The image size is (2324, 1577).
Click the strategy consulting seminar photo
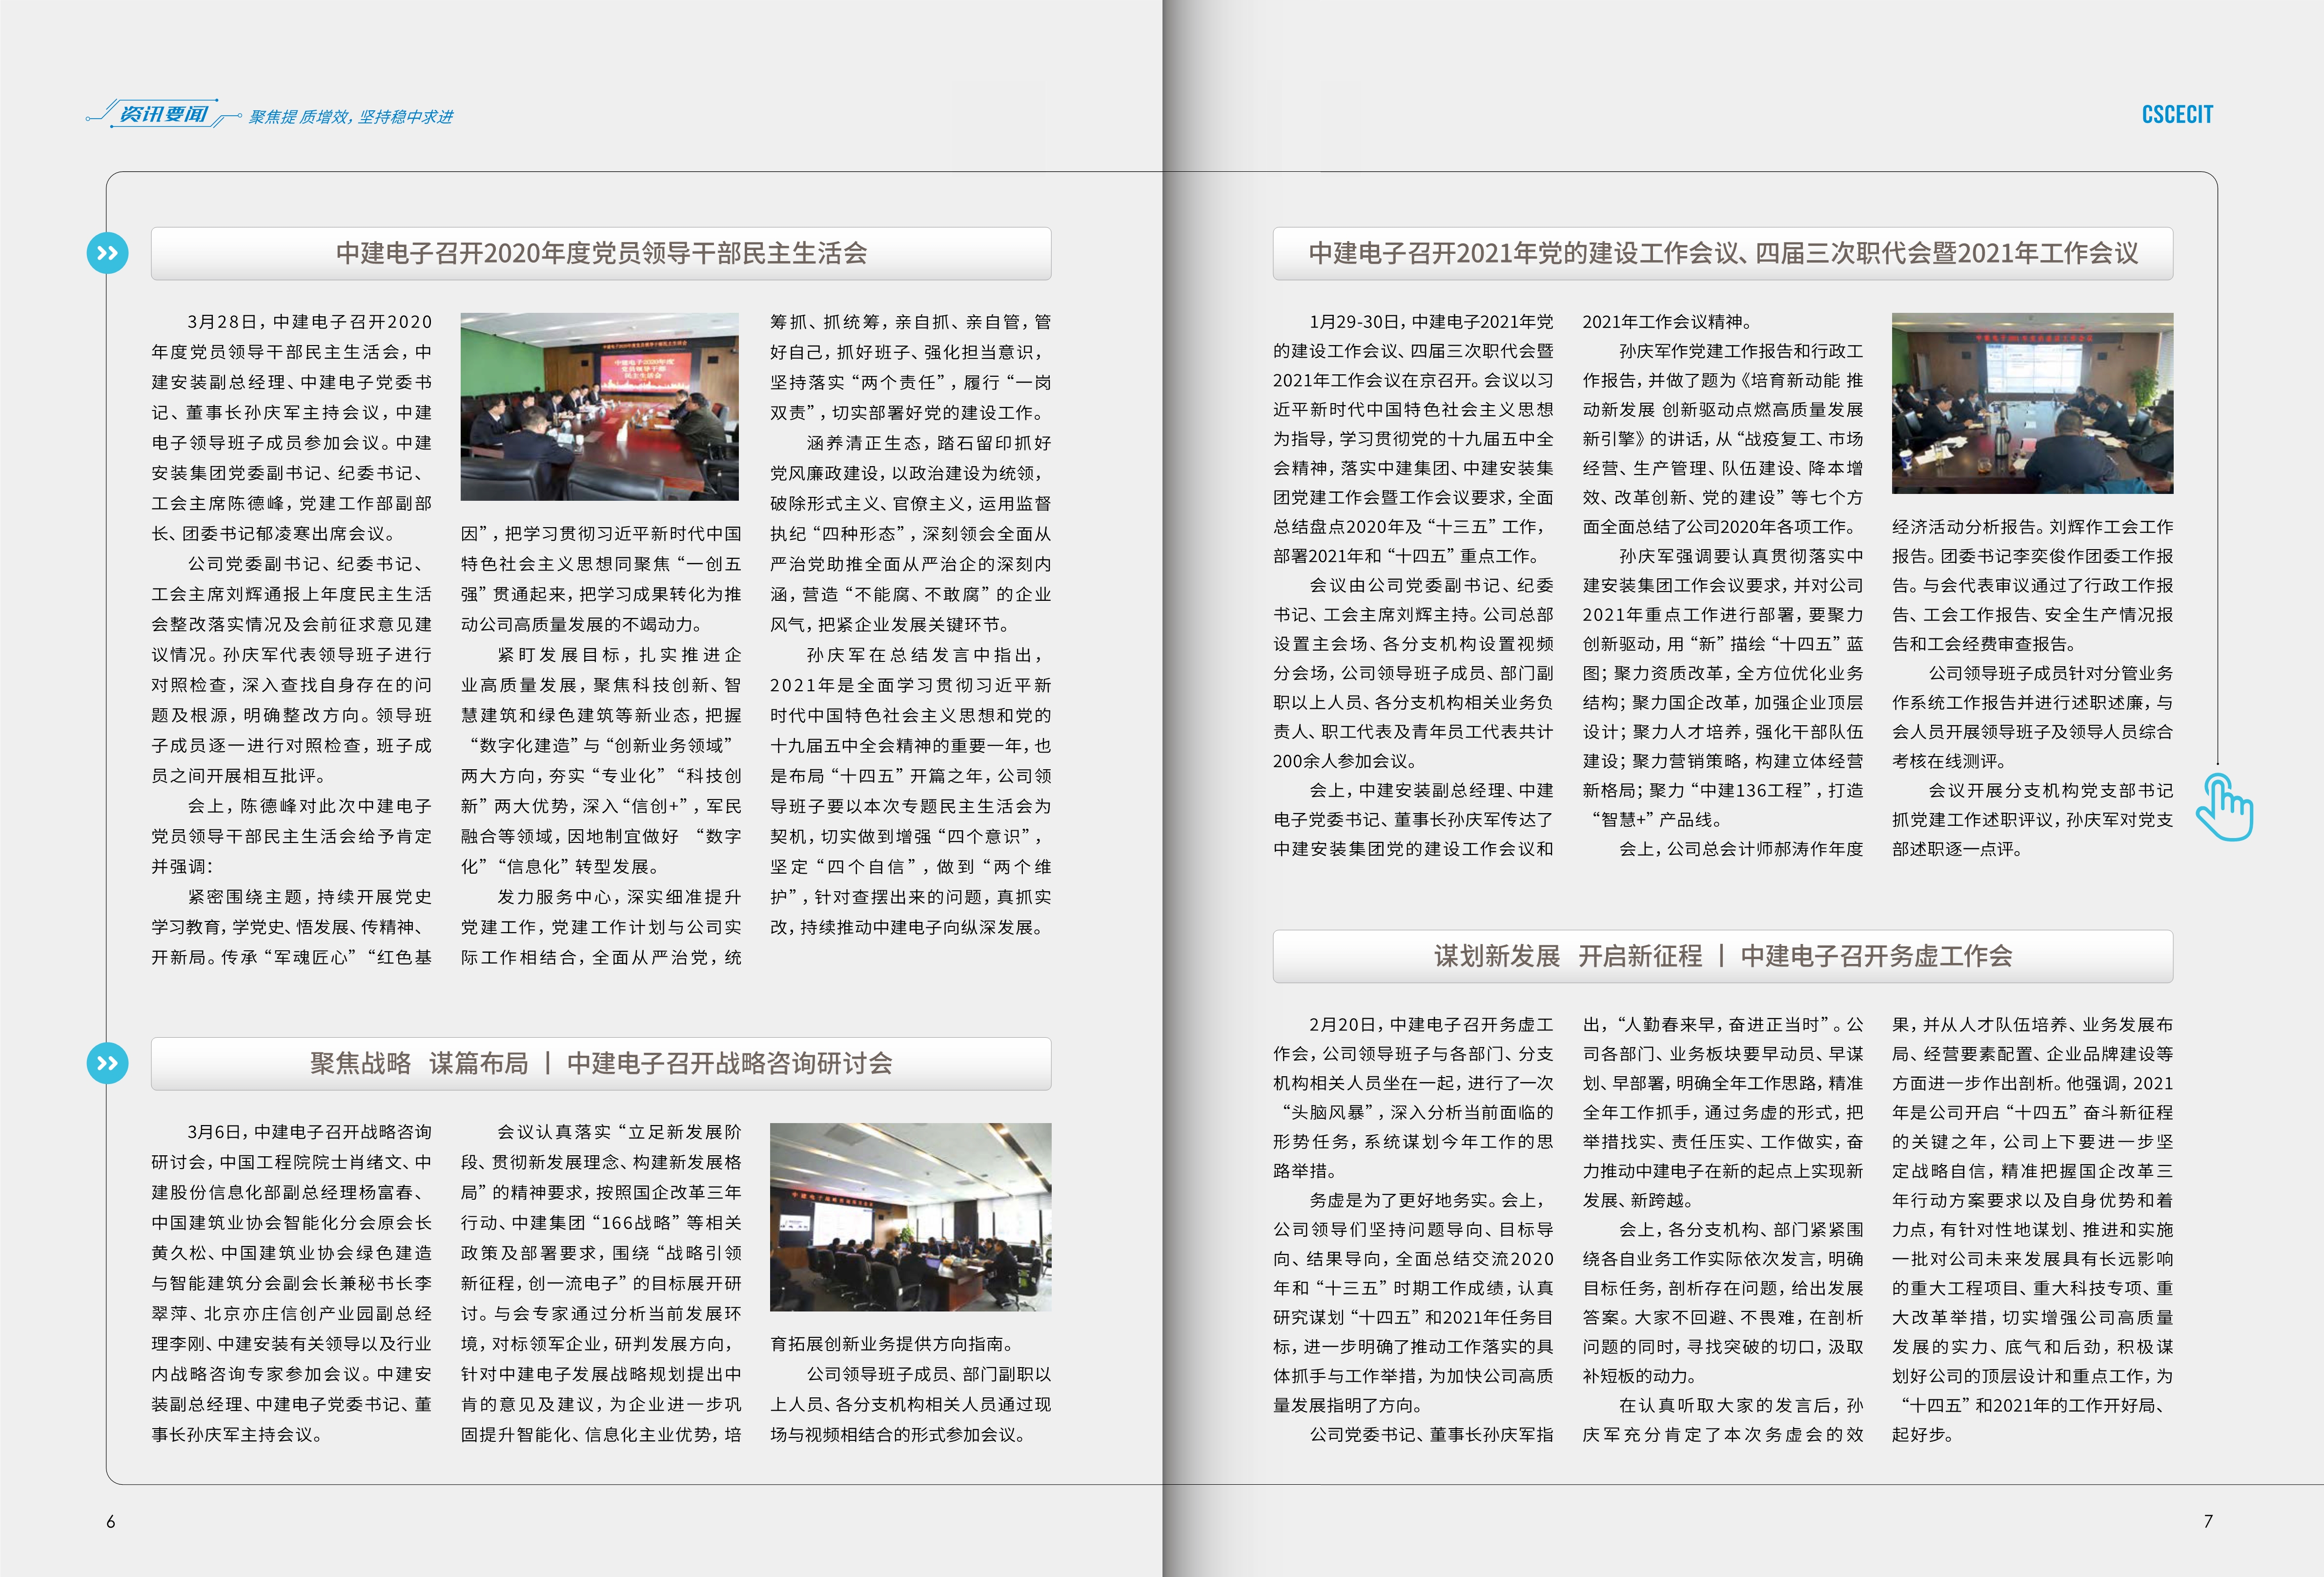pyautogui.click(x=911, y=1217)
